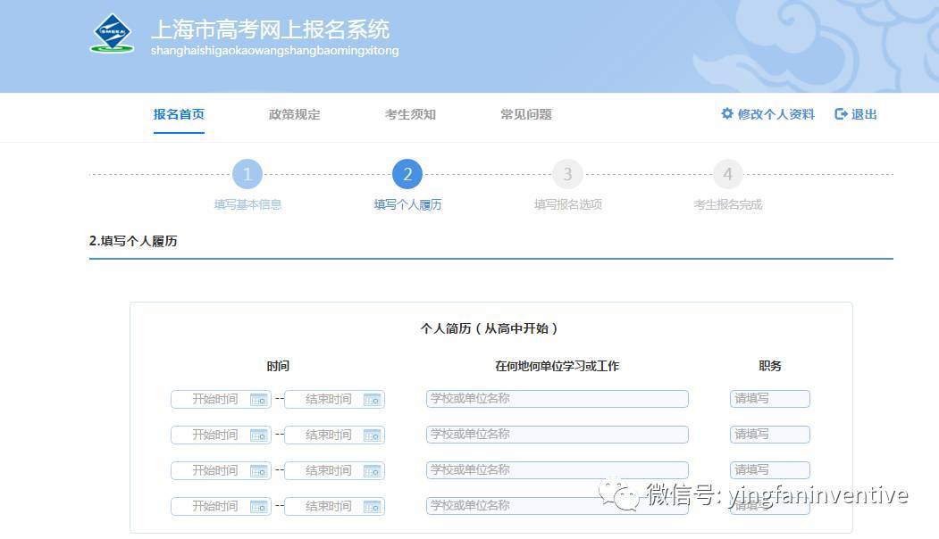Select step 1 circle 填写基本信息

click(247, 174)
